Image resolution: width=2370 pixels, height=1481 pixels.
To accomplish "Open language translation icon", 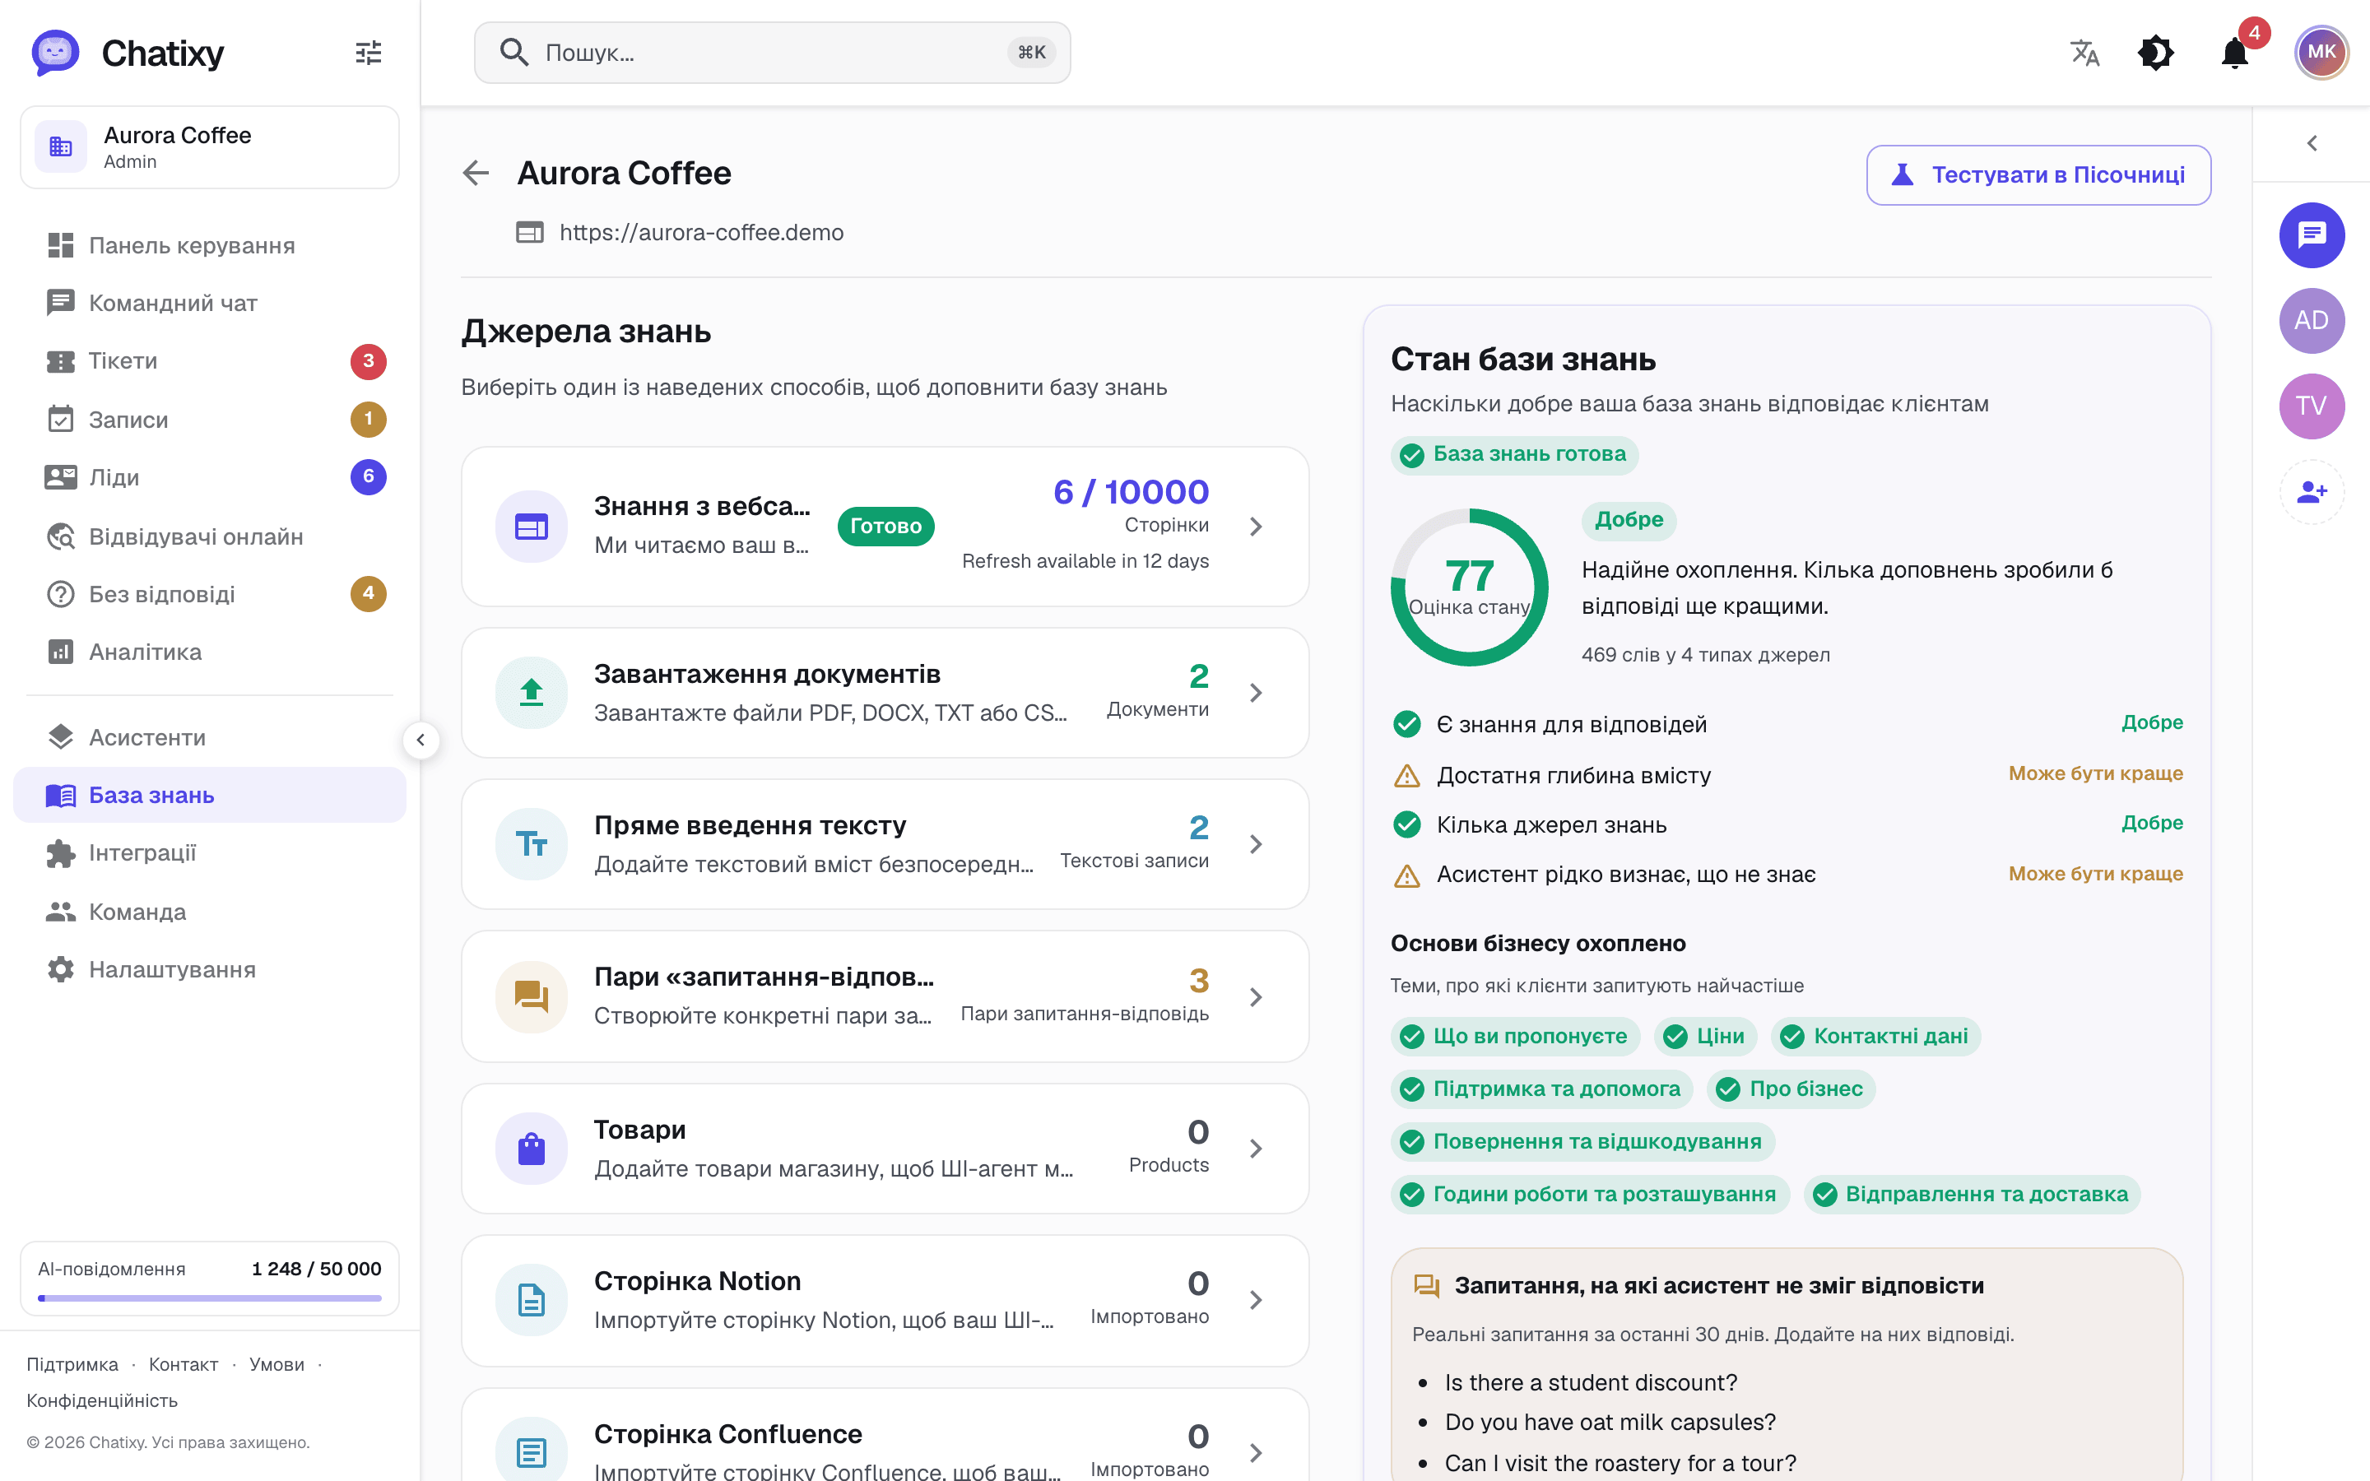I will point(2085,53).
